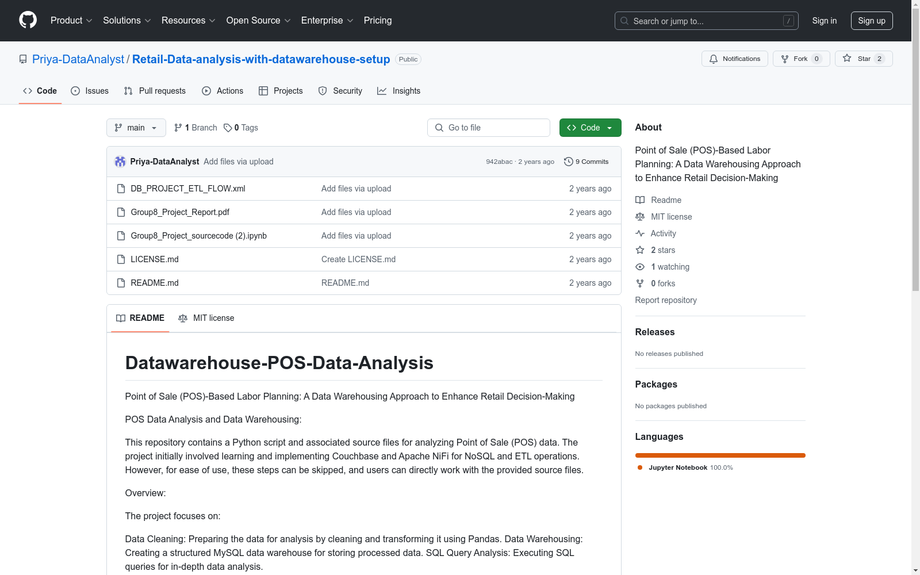This screenshot has height=575, width=920.
Task: Switch to MIT license tab in file viewer
Action: (206, 318)
